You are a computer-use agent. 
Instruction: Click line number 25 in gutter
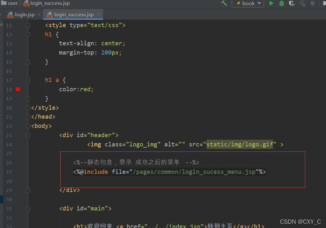[9, 154]
